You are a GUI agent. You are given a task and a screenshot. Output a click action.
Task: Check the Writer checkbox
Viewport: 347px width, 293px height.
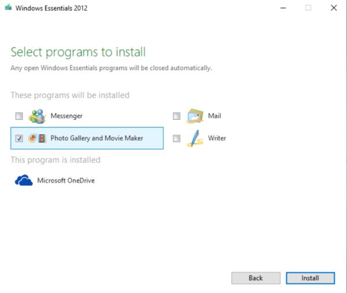pos(177,138)
